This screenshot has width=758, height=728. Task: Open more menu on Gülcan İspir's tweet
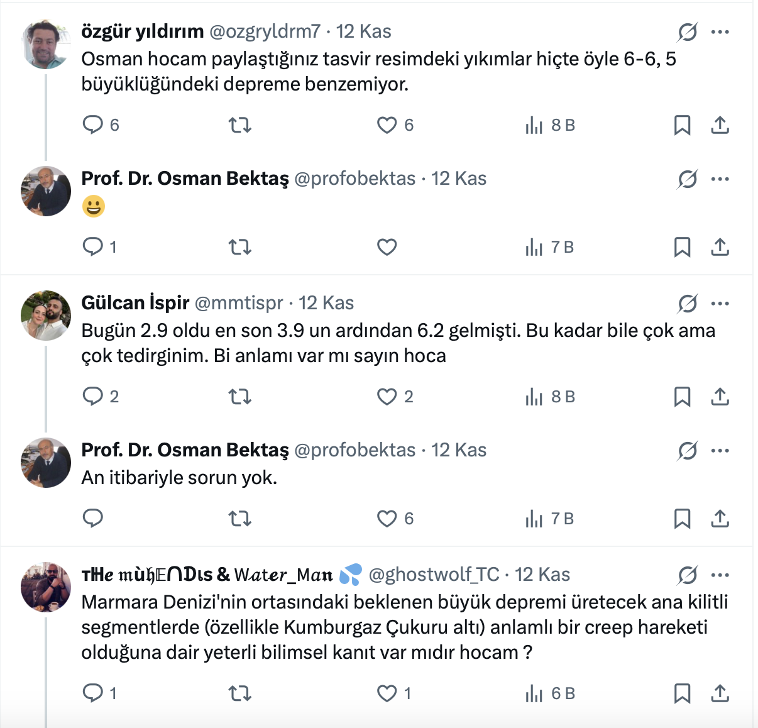pyautogui.click(x=720, y=304)
